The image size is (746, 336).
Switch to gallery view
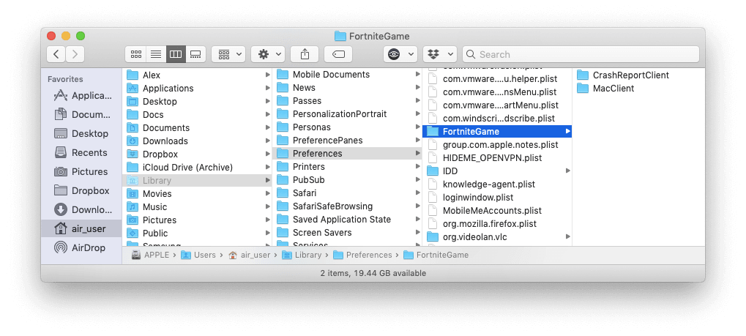coord(195,54)
